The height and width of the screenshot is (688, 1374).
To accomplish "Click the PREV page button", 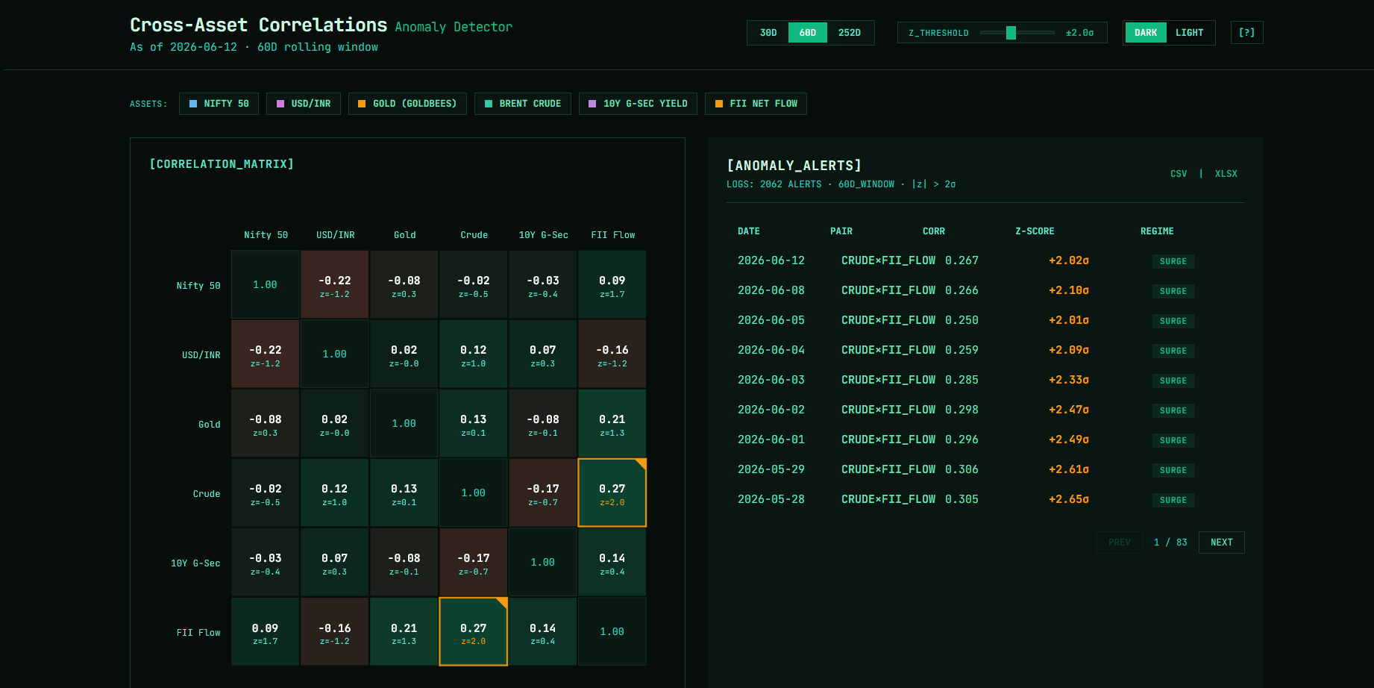I will tap(1119, 542).
